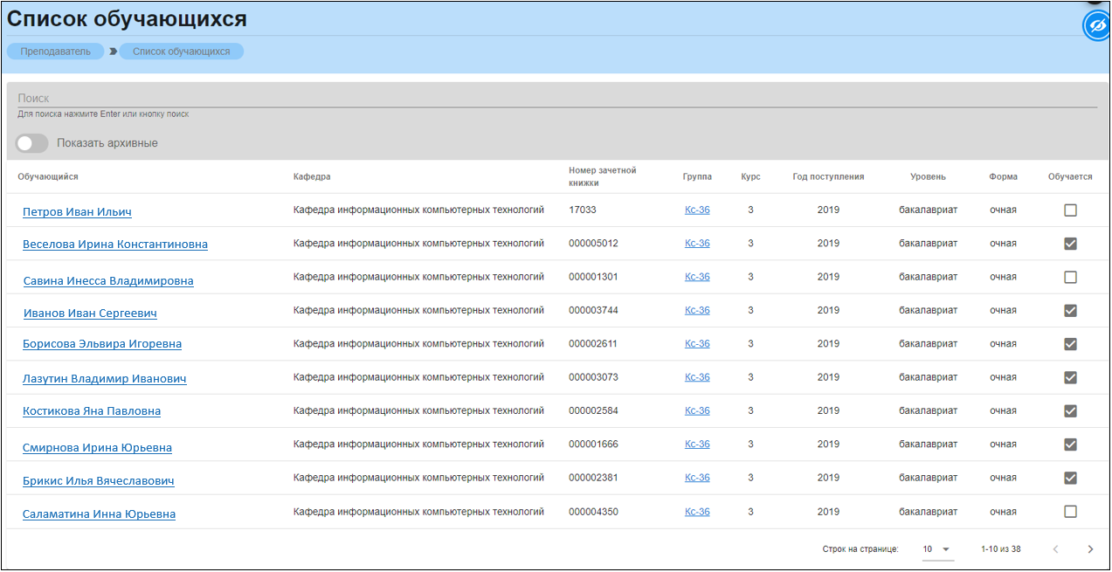Viewport: 1112px width, 572px height.
Task: Go to previous page arrow
Action: [x=1055, y=549]
